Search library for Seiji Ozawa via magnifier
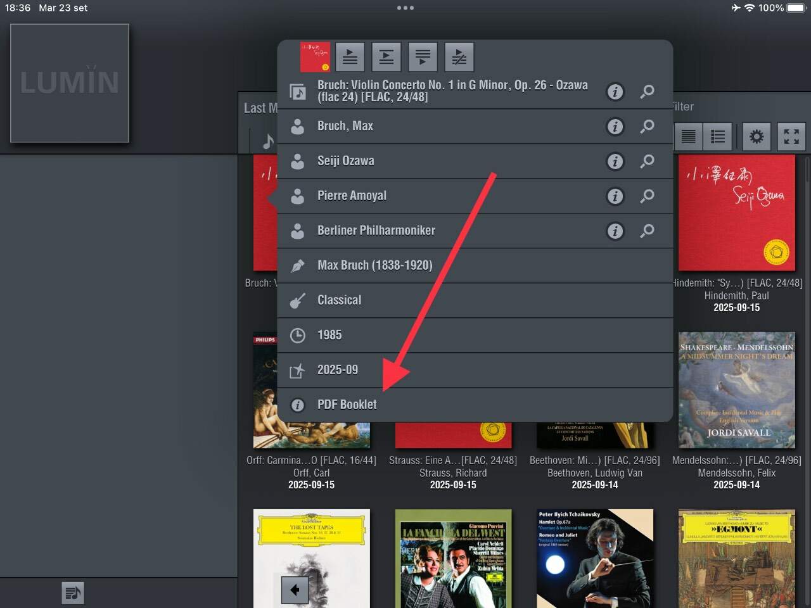 tap(647, 161)
